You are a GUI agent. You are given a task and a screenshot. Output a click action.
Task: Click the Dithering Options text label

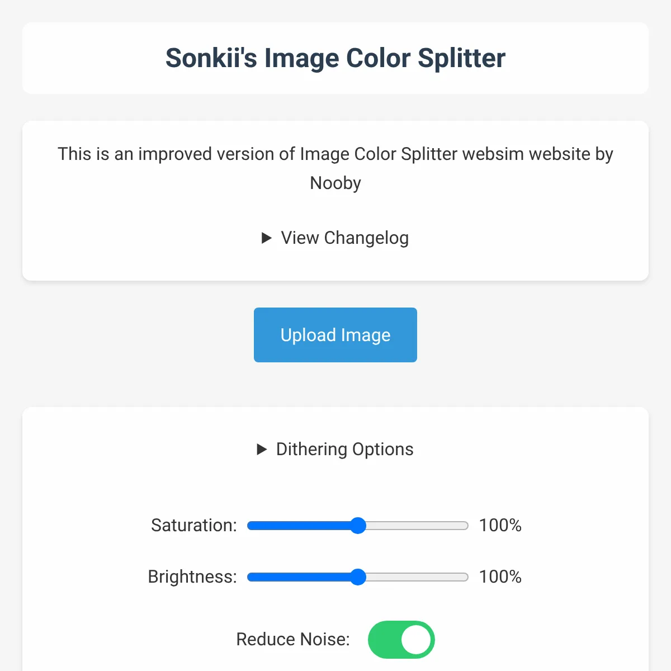(344, 450)
